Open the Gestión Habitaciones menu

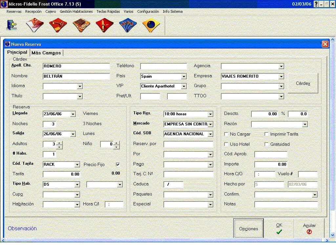(76, 11)
